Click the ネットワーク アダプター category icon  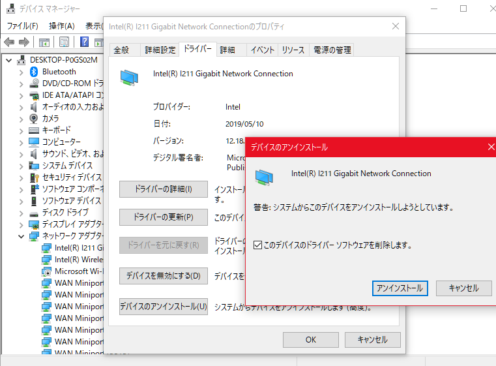pos(34,236)
